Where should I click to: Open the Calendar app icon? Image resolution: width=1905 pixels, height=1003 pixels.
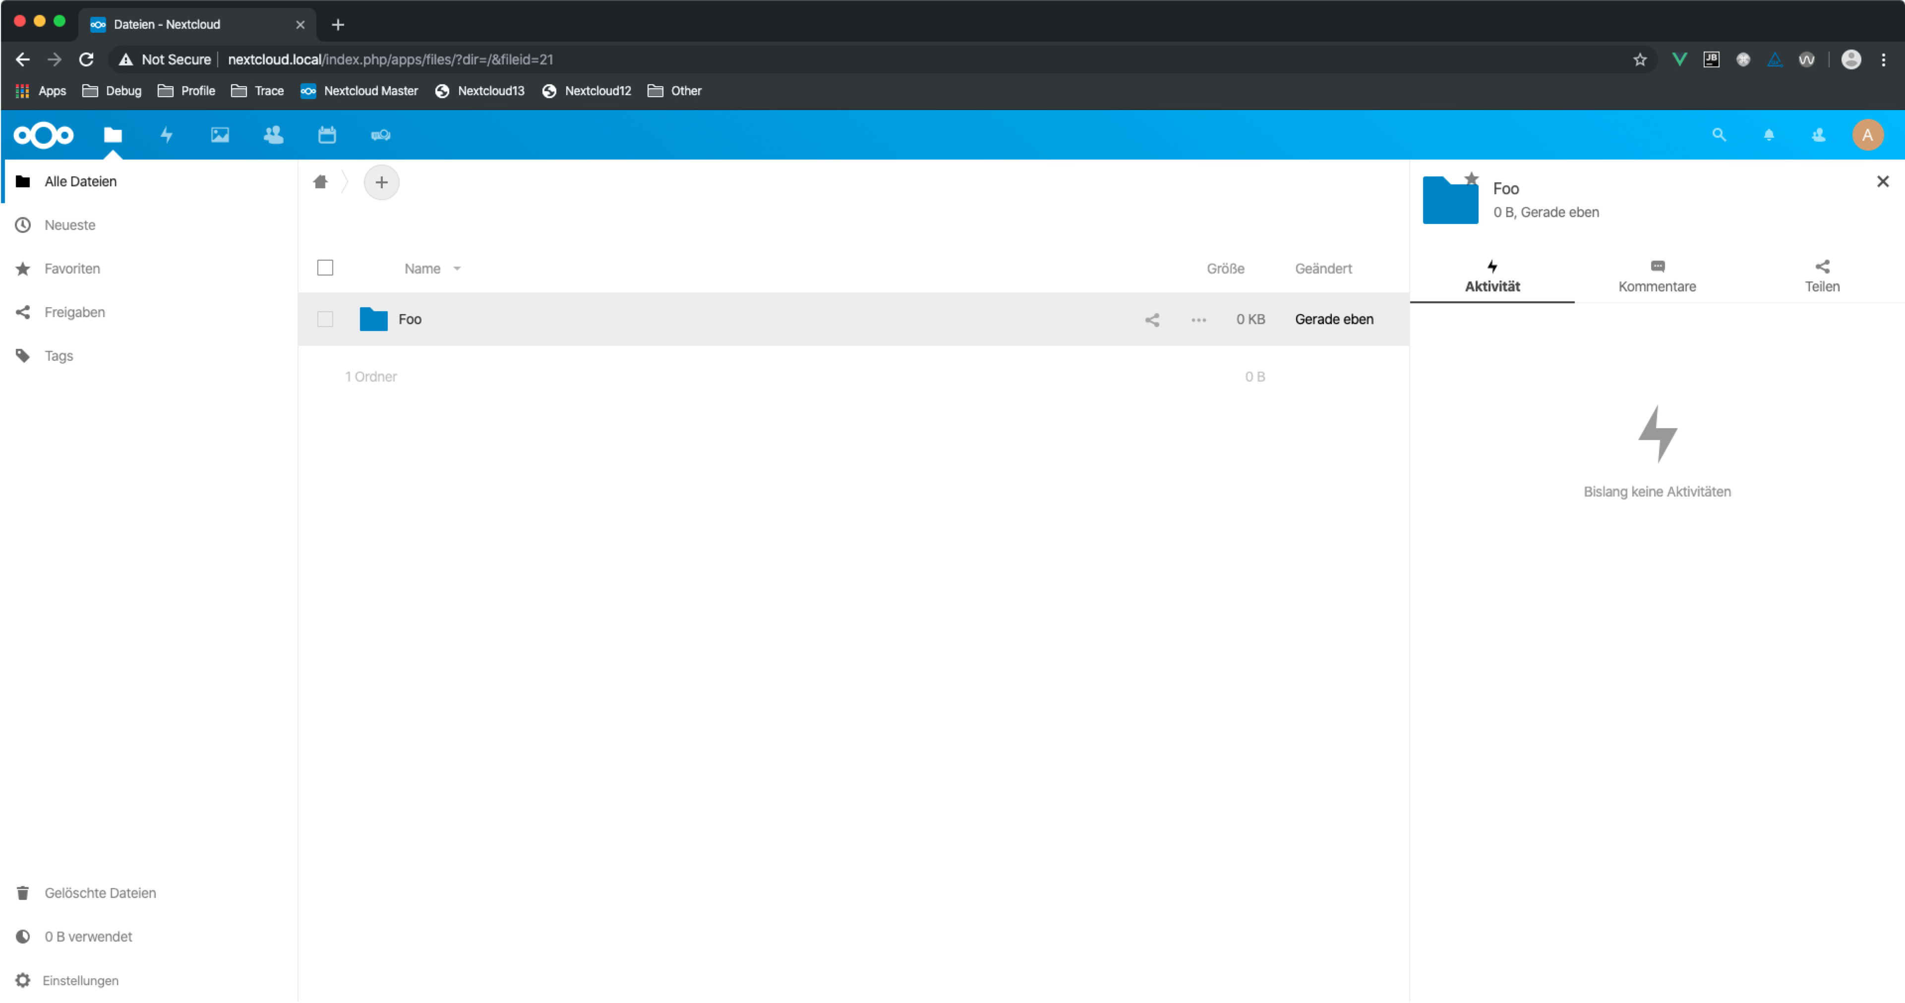[x=326, y=134]
